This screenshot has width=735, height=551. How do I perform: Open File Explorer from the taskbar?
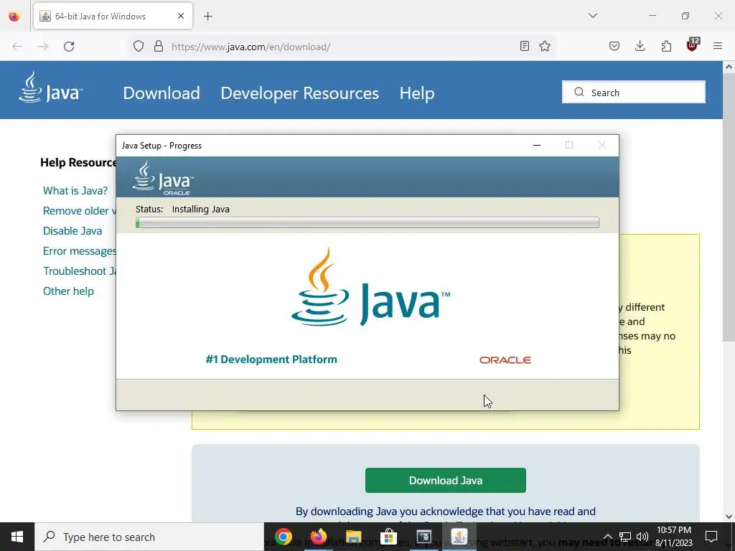(353, 537)
